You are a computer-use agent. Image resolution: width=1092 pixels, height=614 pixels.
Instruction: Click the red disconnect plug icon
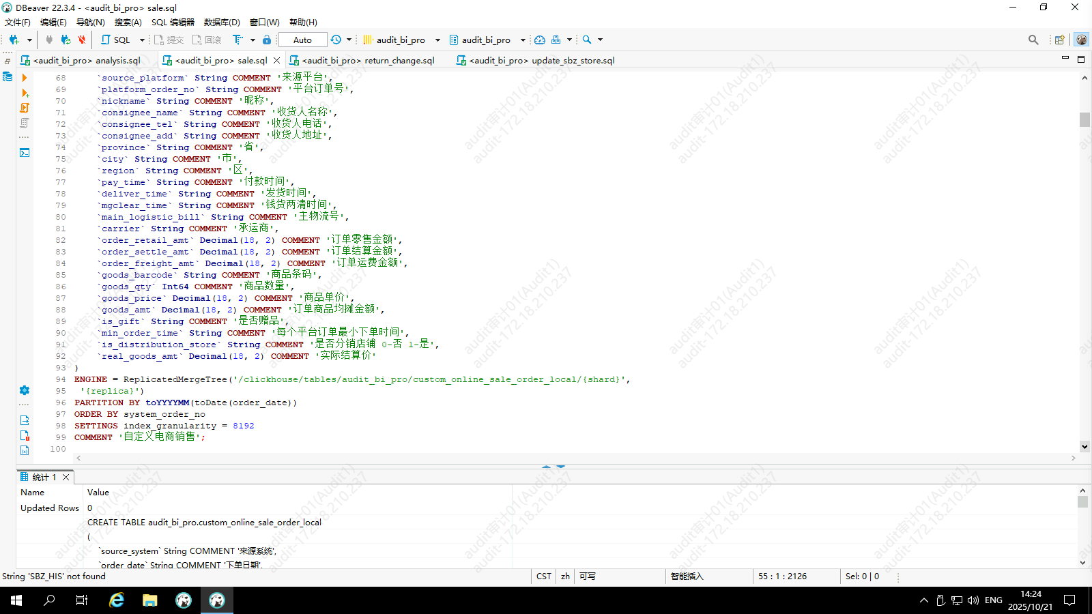[x=82, y=40]
